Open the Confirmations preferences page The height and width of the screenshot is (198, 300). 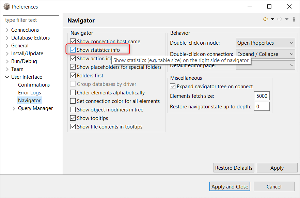pyautogui.click(x=34, y=85)
